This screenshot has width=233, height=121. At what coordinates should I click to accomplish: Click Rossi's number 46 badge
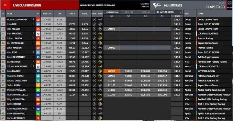pos(38,76)
